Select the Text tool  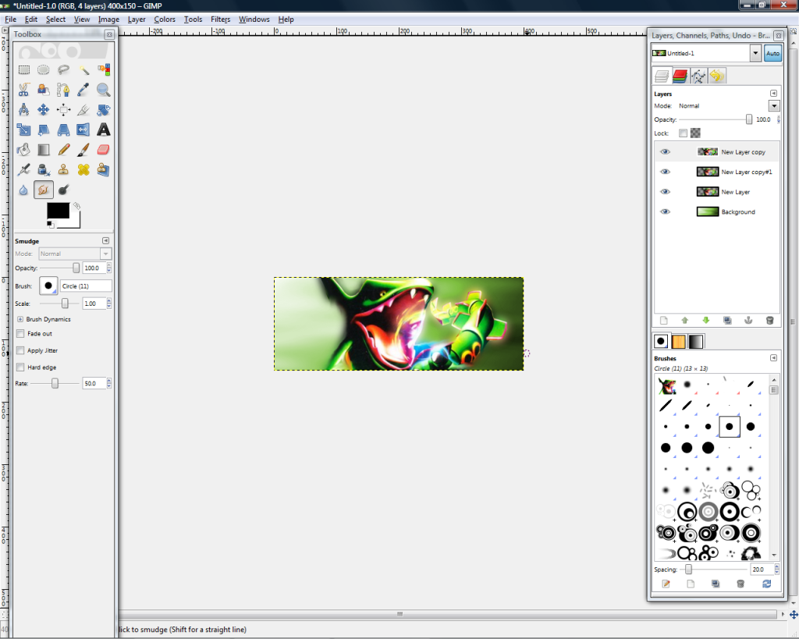click(104, 130)
